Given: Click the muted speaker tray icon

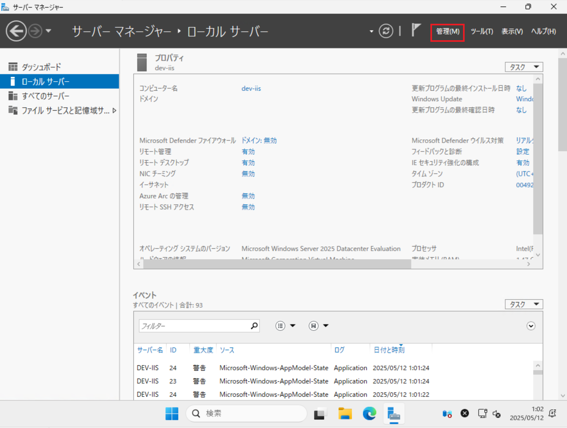Looking at the screenshot, I should click(x=496, y=414).
